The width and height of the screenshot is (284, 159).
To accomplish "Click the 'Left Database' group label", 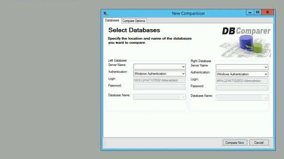I will coord(117,61).
